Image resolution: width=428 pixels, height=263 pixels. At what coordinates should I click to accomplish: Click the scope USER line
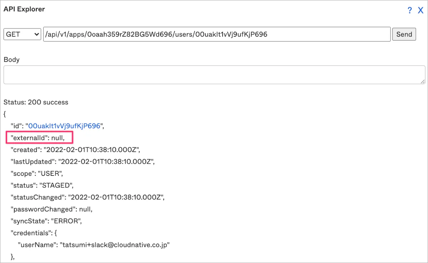tap(36, 173)
